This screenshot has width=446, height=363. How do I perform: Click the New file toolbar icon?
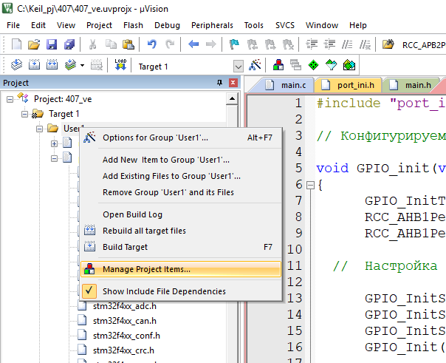pos(16,44)
